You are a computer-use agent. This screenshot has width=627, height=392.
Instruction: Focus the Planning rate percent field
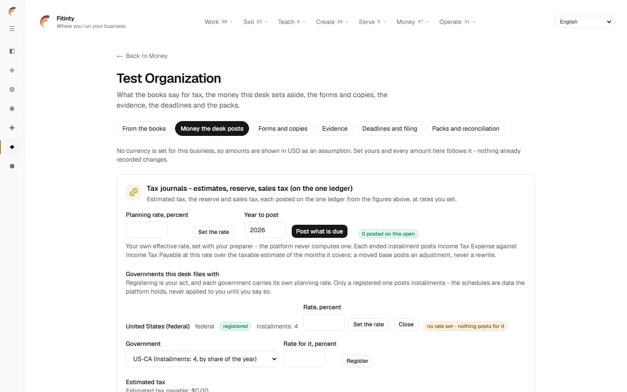click(x=147, y=230)
